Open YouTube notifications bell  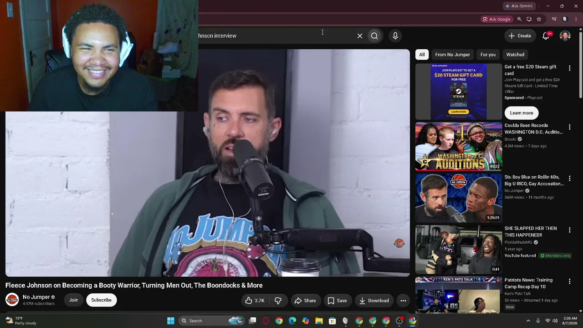click(x=546, y=36)
